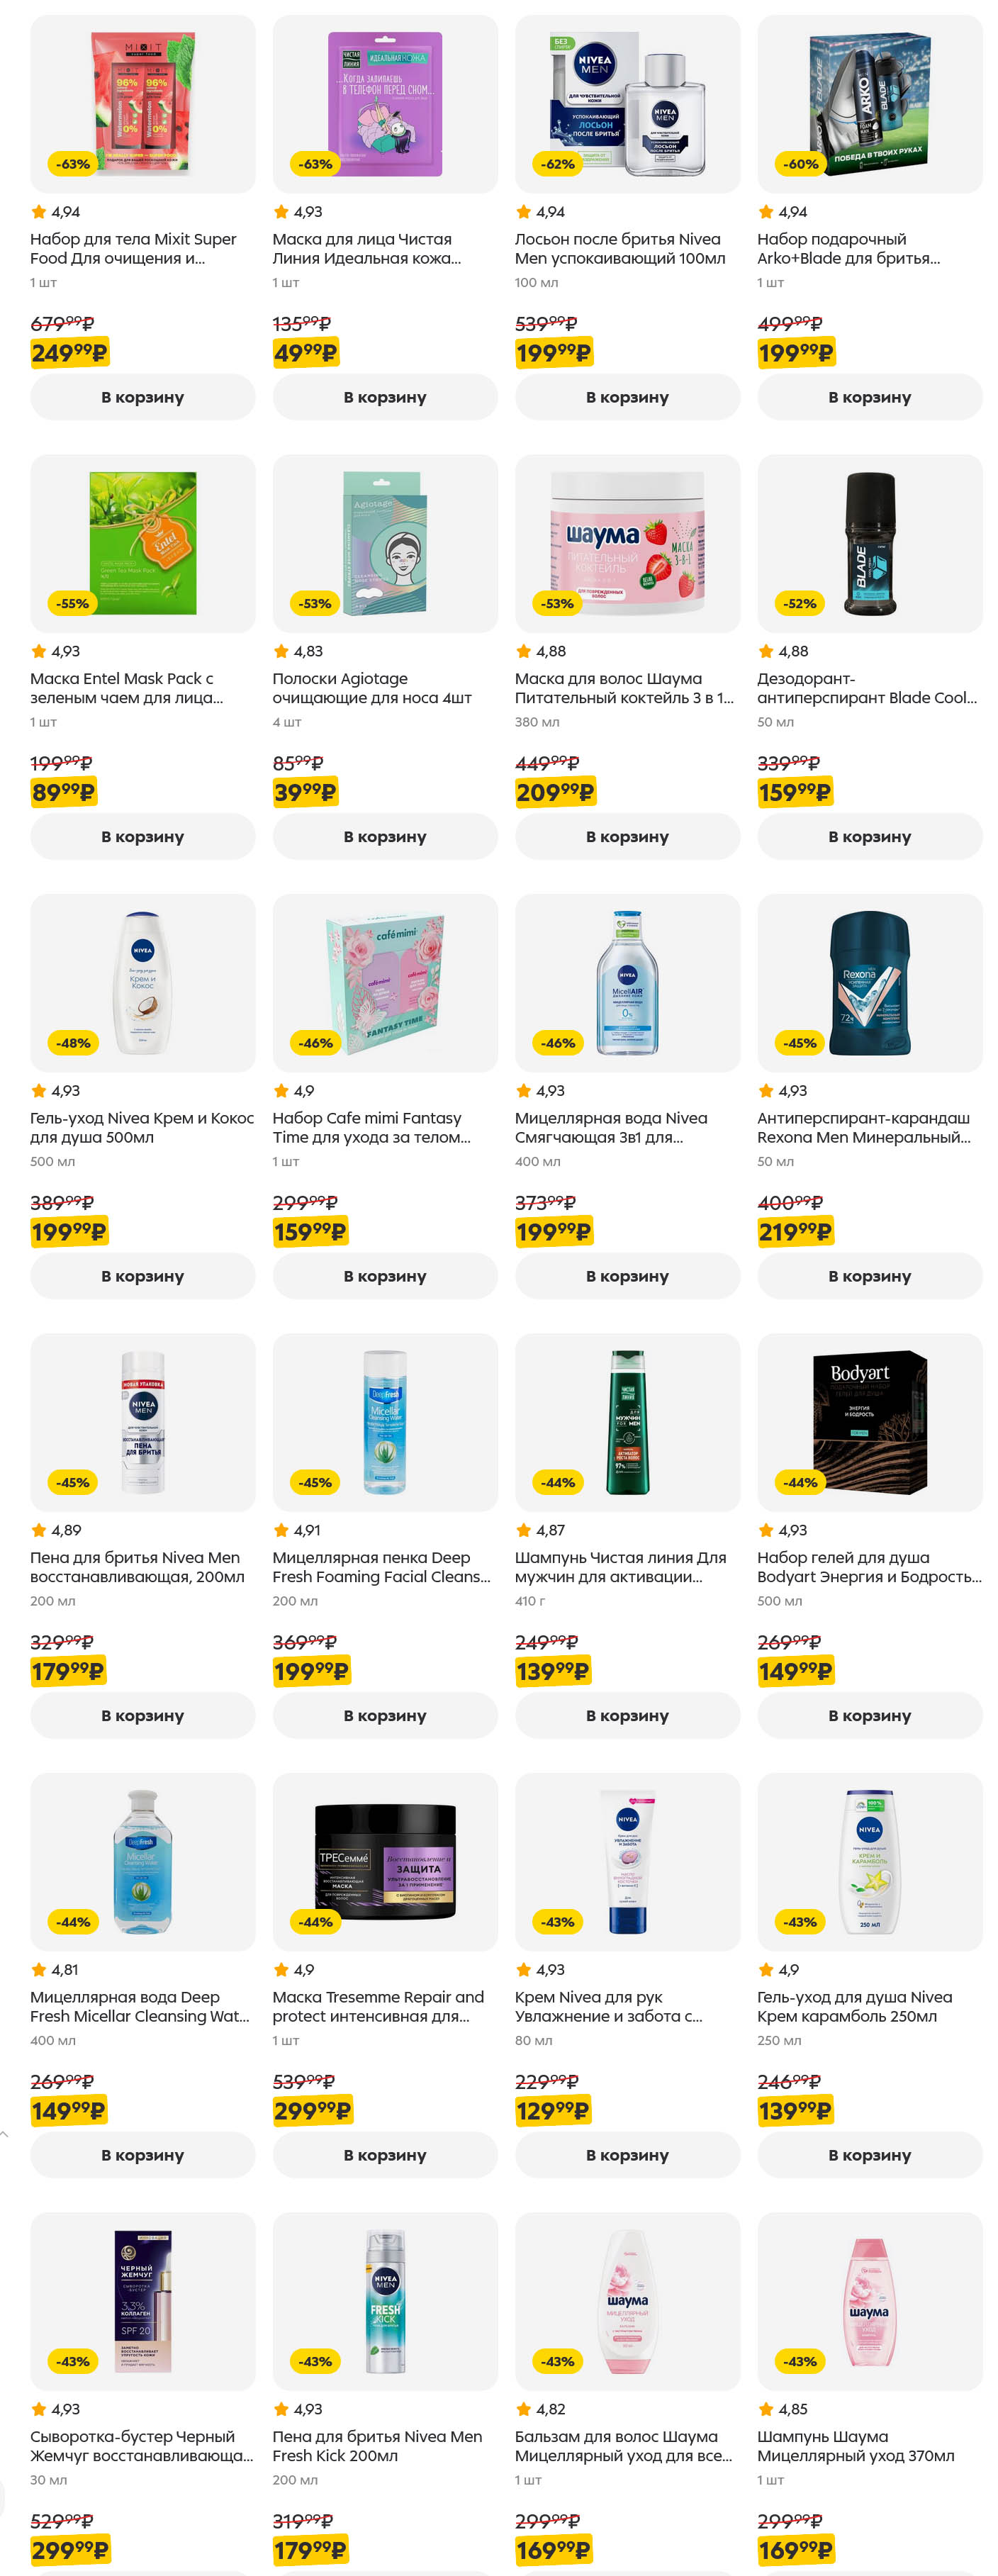Viewport: 998px width, 2576px height.
Task: Open the Шаума strawberry hair mask image
Action: [627, 543]
